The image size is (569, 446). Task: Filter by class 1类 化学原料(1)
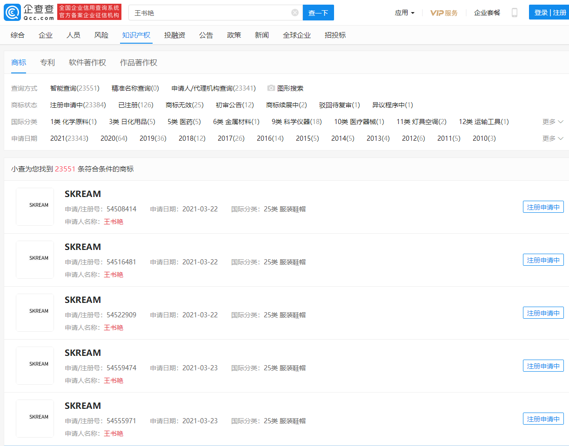click(74, 122)
